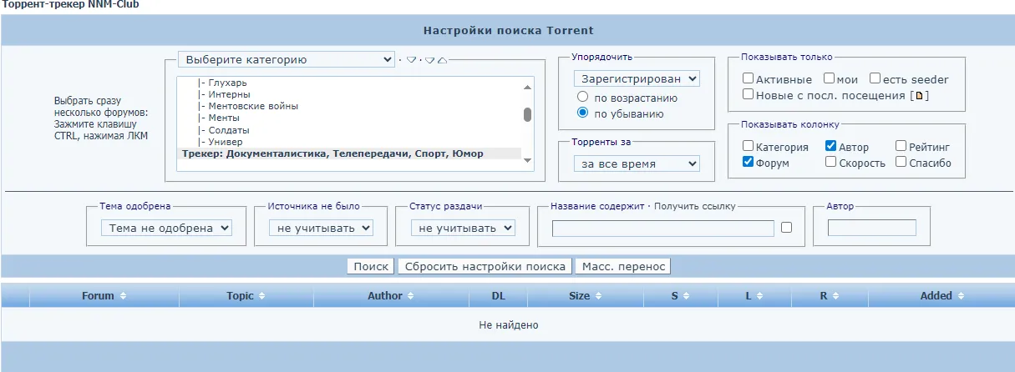This screenshot has width=1015, height=372.
Task: Enable the Активные checkbox
Action: pyautogui.click(x=749, y=79)
